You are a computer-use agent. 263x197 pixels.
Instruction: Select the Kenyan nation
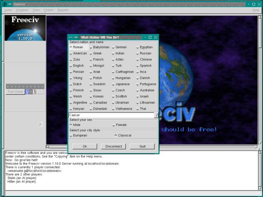point(77,109)
